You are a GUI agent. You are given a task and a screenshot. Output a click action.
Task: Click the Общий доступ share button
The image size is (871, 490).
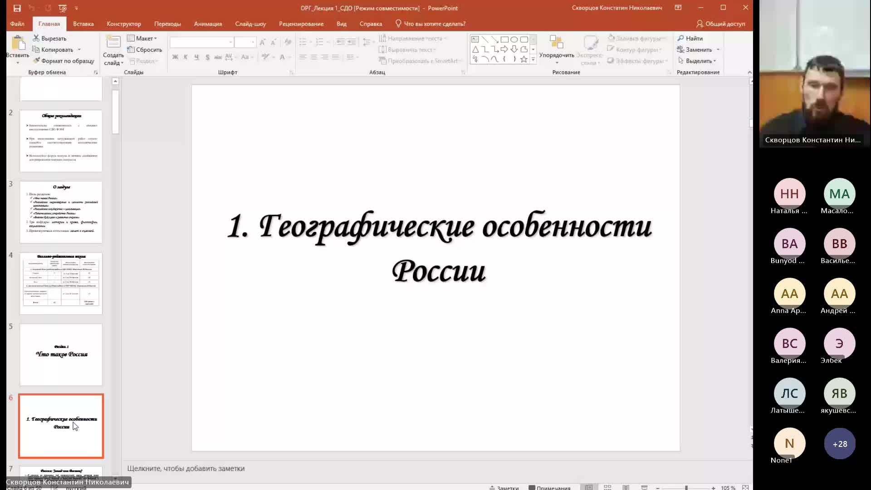tap(721, 24)
